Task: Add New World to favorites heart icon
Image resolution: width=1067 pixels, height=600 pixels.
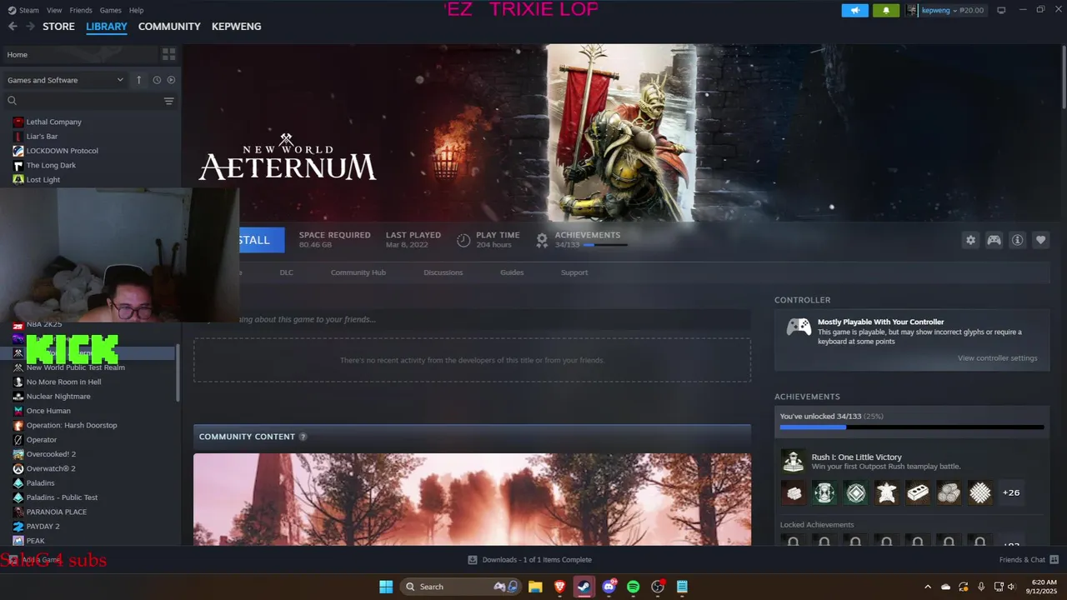Action: coord(1040,240)
